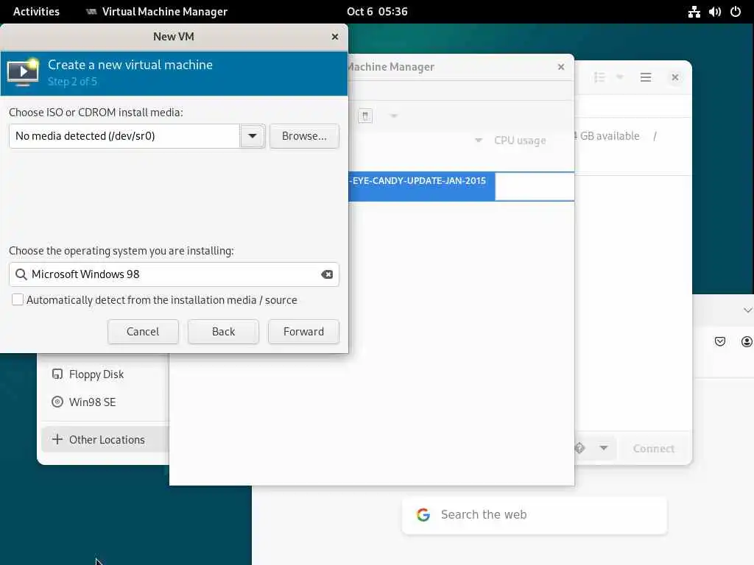754x565 pixels.
Task: Close the rear file manager window
Action: [x=675, y=77]
